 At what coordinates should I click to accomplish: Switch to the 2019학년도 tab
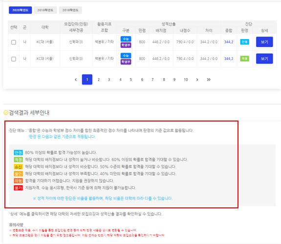tap(45, 10)
